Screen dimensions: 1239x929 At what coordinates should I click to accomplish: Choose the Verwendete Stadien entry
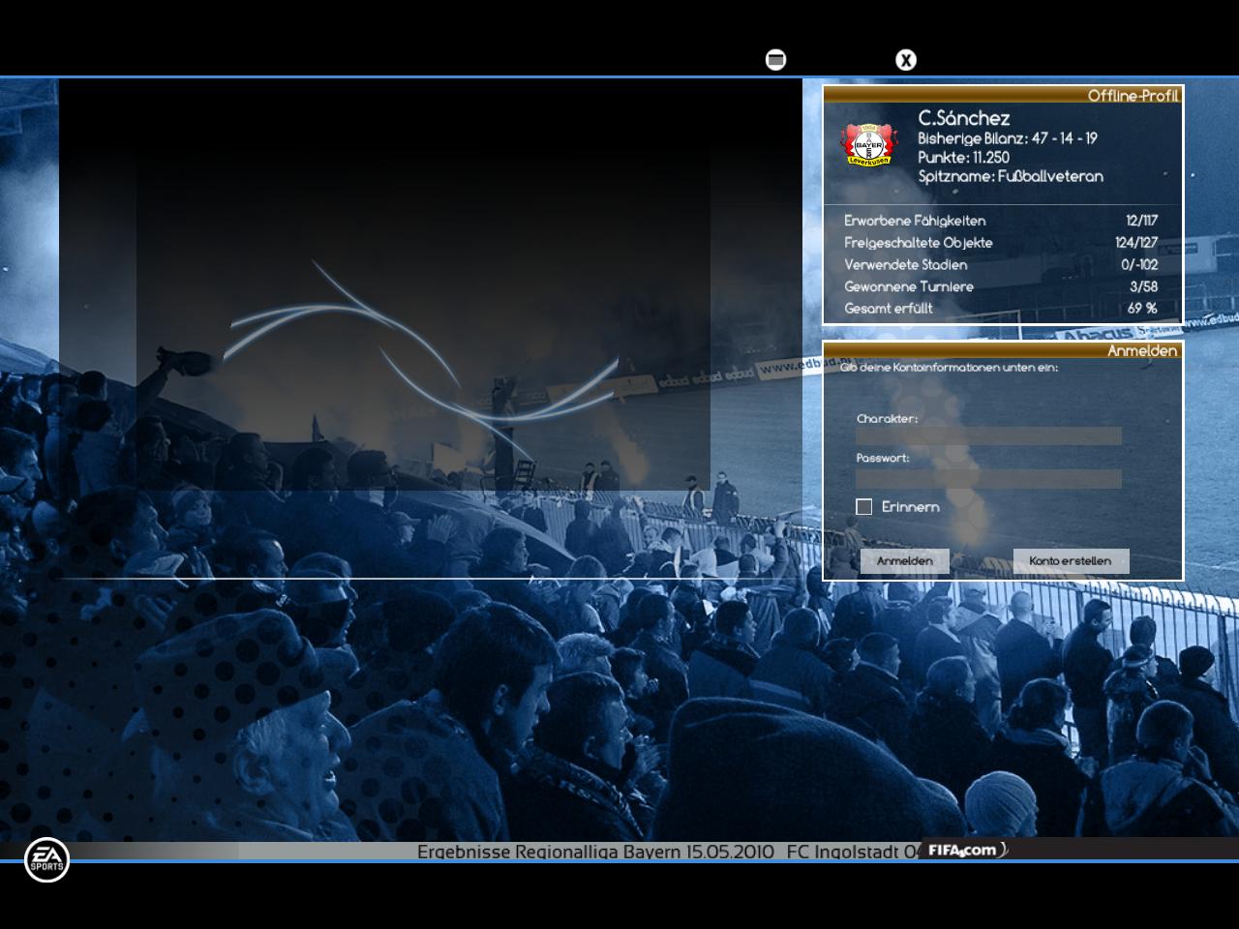1001,264
